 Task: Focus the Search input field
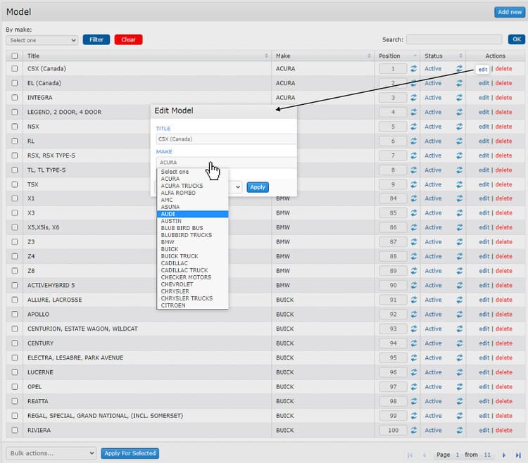click(x=454, y=39)
